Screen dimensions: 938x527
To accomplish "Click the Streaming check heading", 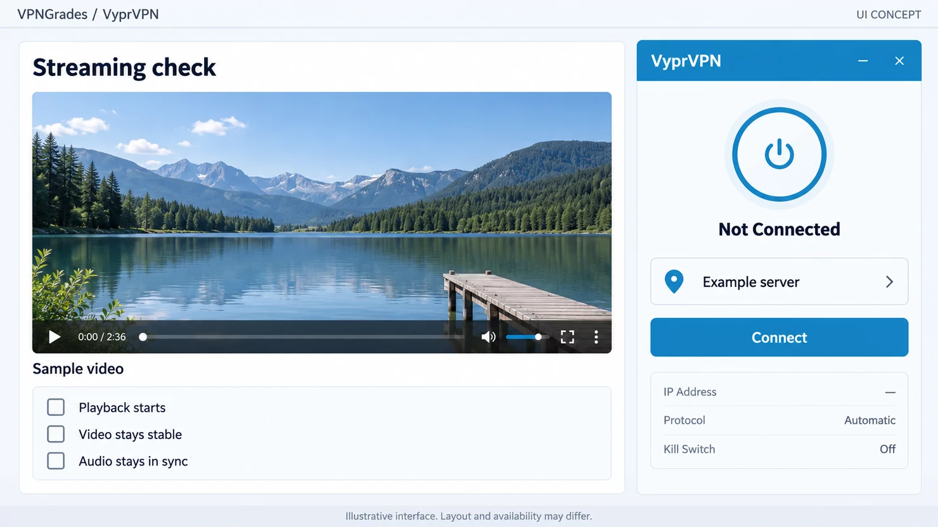I will (124, 67).
